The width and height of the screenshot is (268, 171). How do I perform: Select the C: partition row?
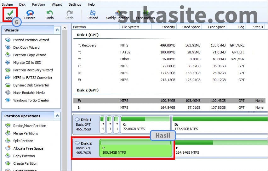[x=170, y=66]
